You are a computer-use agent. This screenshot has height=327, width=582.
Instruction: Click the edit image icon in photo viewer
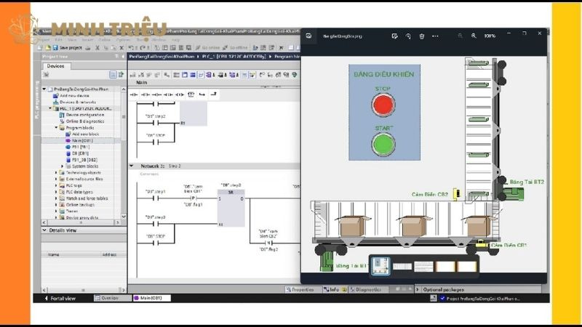(394, 36)
